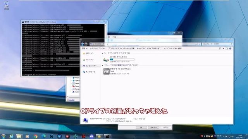Click システムのプロパティ toolbar command
Screen dimensions: 248x139
click(98, 49)
